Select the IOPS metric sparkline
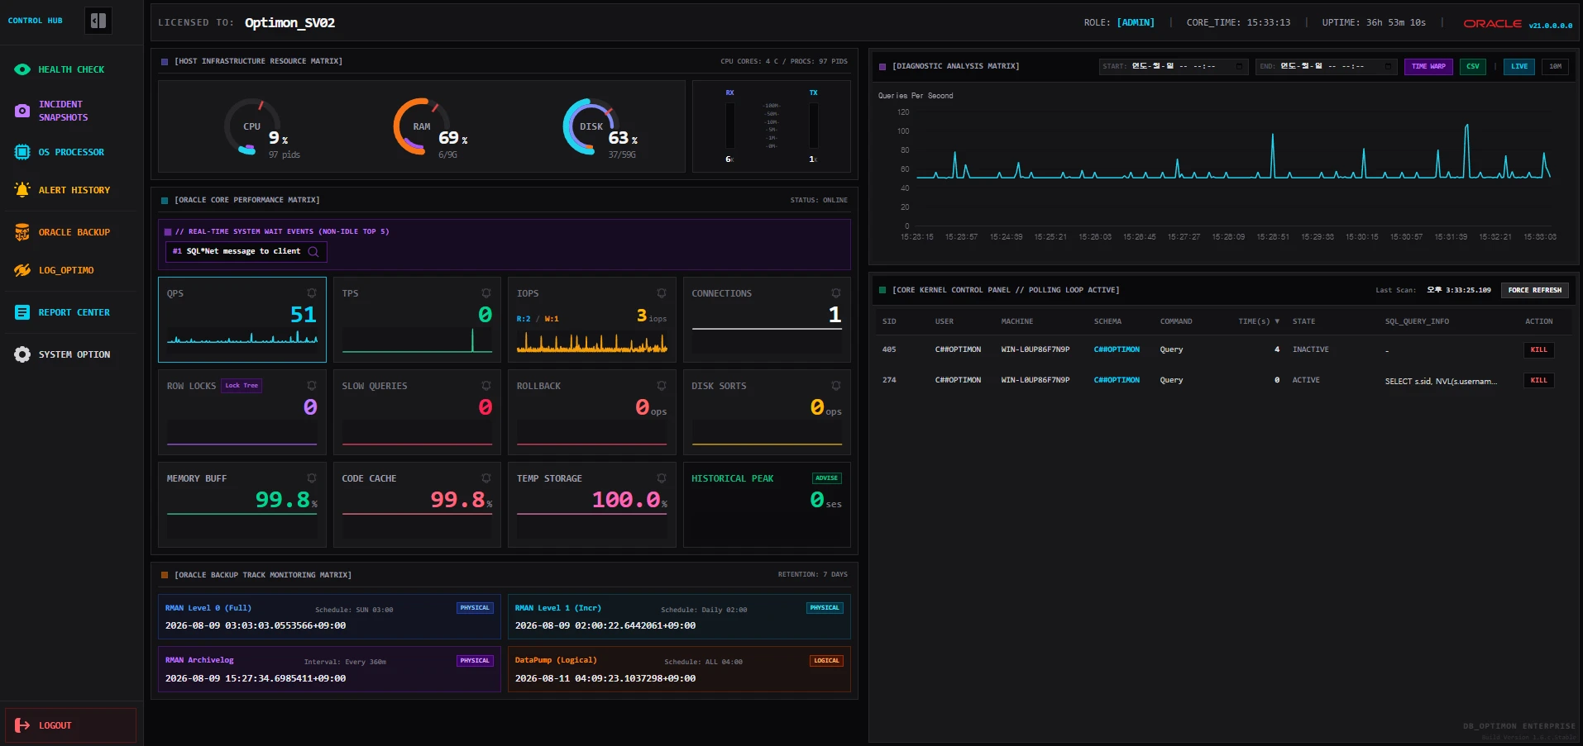1583x746 pixels. point(592,342)
